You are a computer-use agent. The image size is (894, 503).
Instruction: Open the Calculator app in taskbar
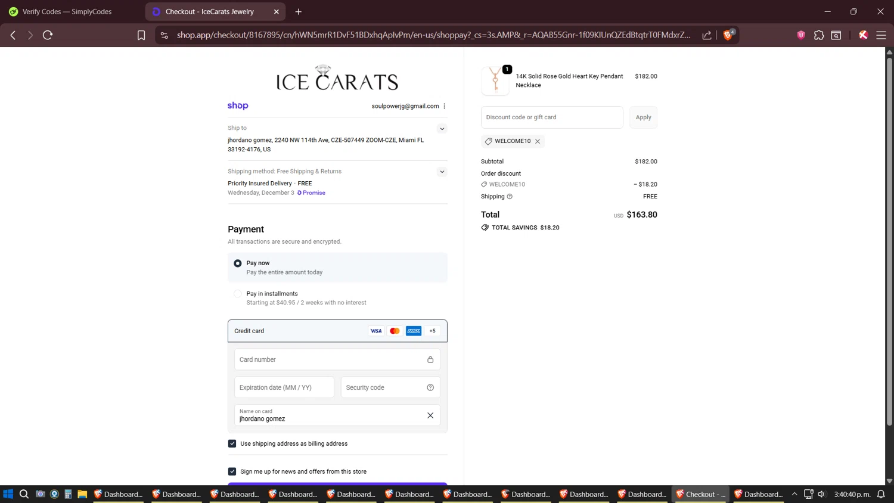[68, 494]
